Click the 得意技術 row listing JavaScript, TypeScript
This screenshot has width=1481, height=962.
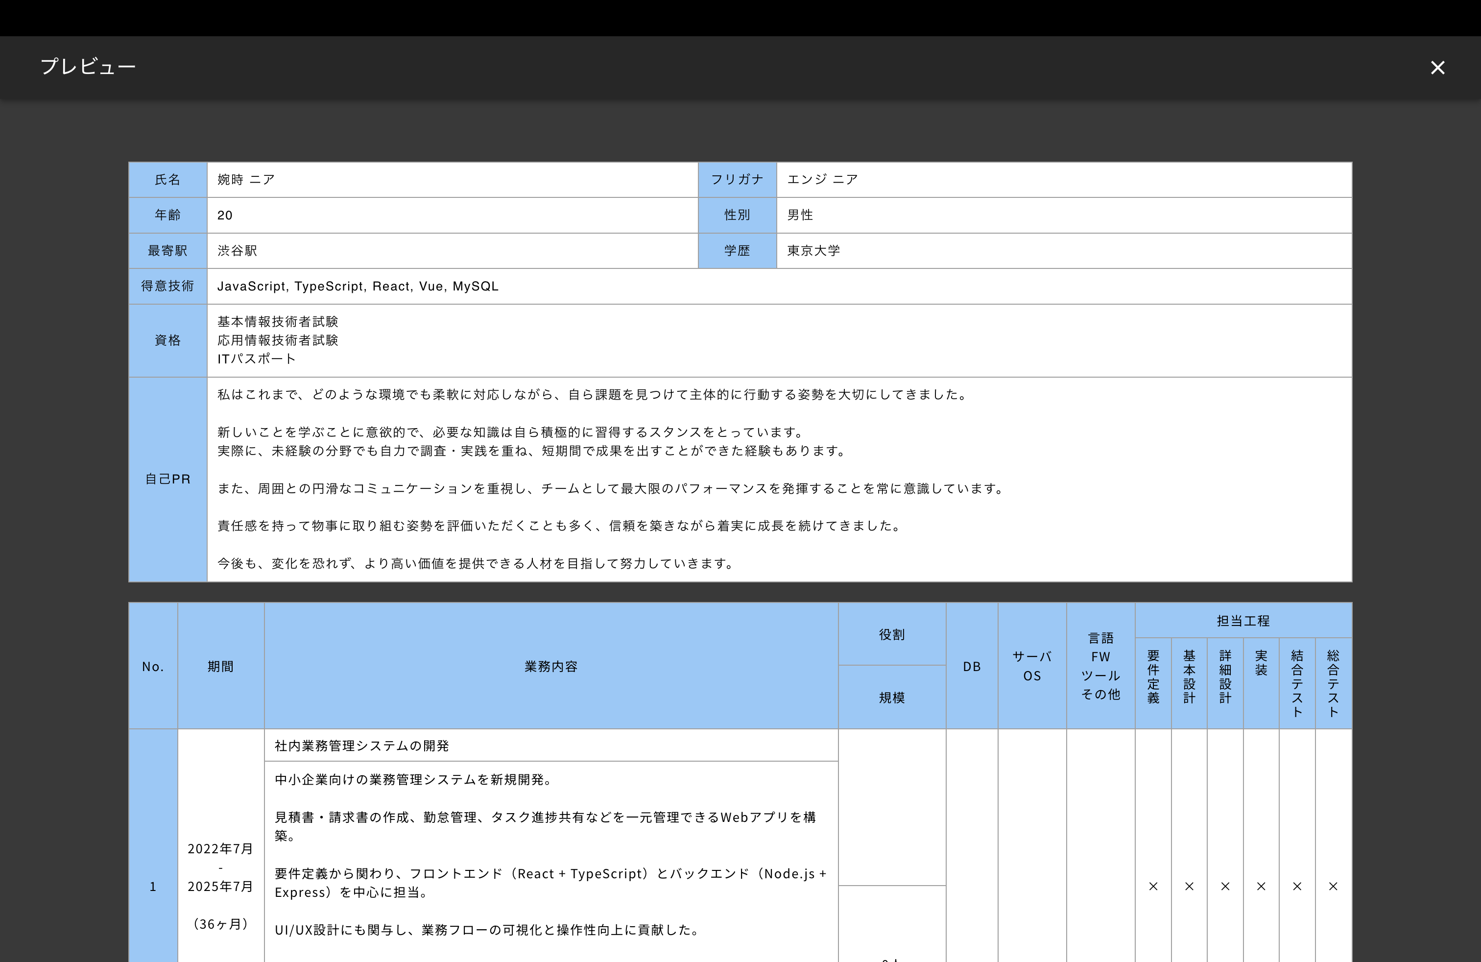[x=358, y=286]
